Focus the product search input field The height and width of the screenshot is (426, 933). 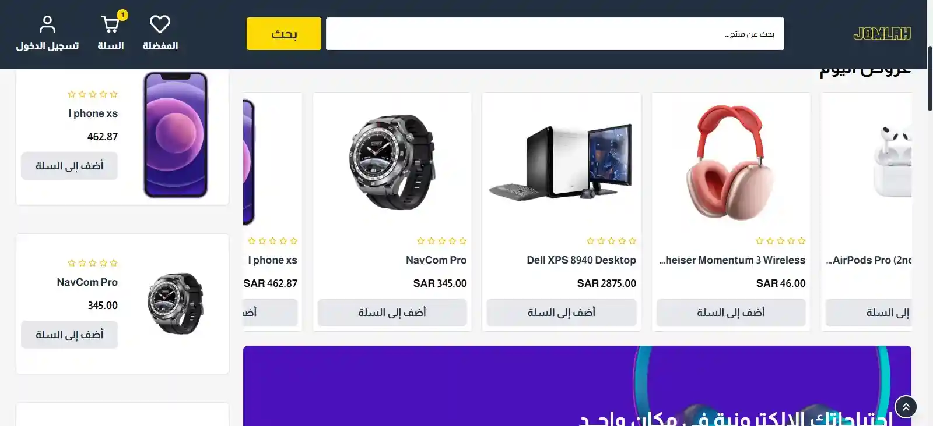[x=555, y=34]
